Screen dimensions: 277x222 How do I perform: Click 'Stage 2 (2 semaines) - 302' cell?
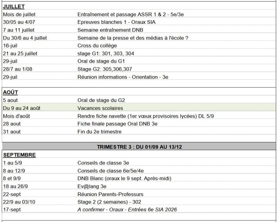110,202
